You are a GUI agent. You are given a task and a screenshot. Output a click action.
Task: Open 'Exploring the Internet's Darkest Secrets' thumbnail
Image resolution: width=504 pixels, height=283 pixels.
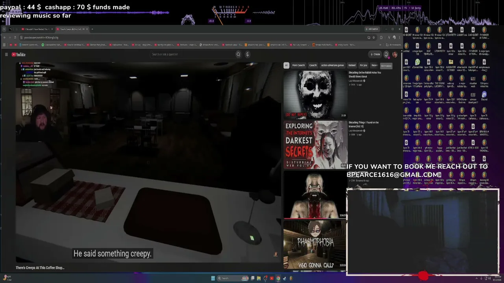315,145
